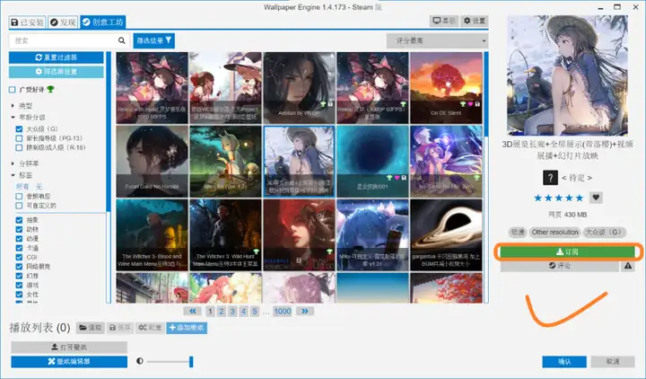The width and height of the screenshot is (646, 379).
Task: Go to page 3
Action: pyautogui.click(x=232, y=312)
